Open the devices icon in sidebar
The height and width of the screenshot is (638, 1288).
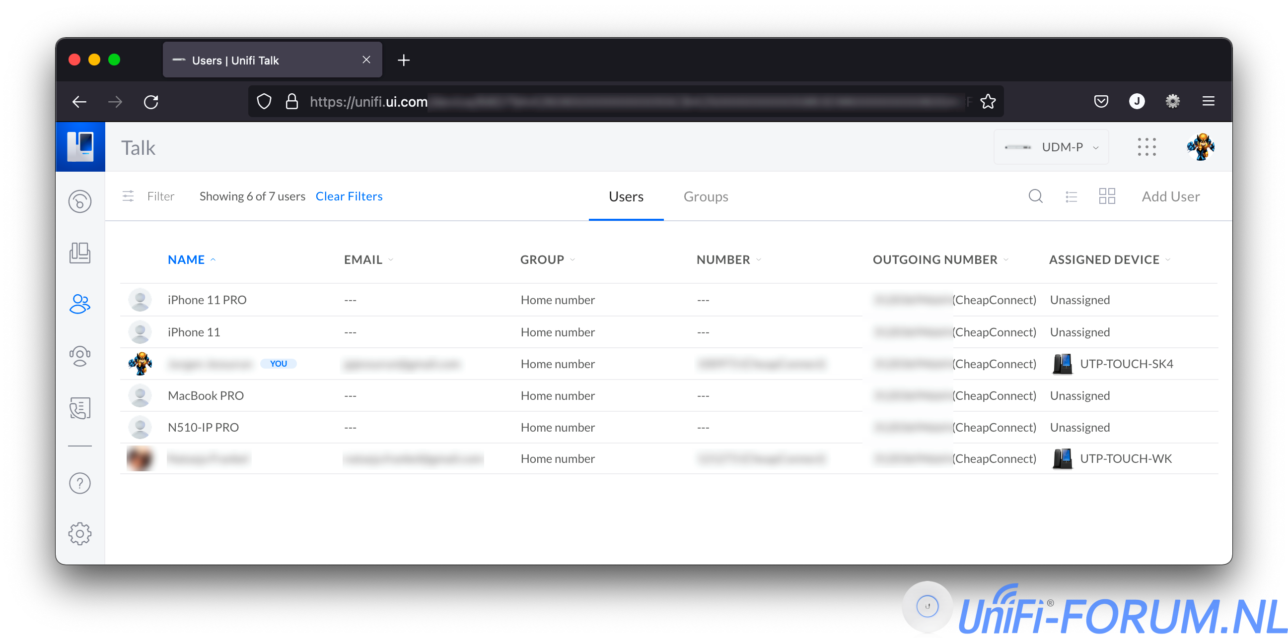(79, 253)
